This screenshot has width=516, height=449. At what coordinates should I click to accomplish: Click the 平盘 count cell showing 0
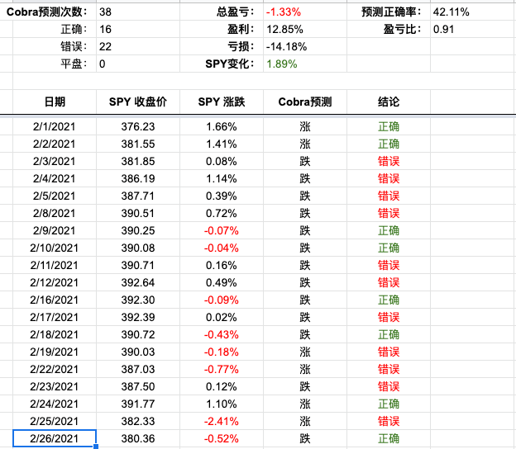click(138, 64)
